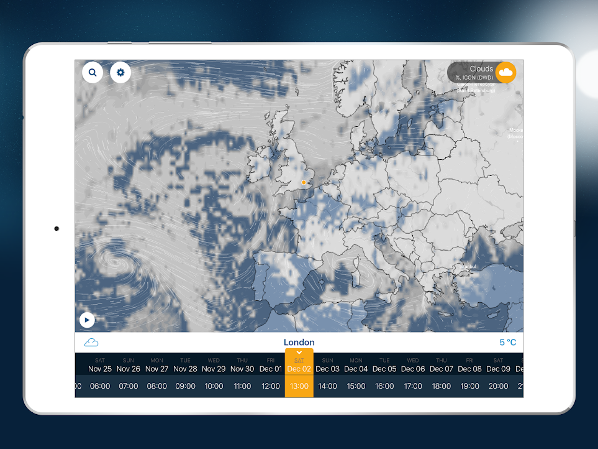Click the orange London location dot

click(x=304, y=182)
